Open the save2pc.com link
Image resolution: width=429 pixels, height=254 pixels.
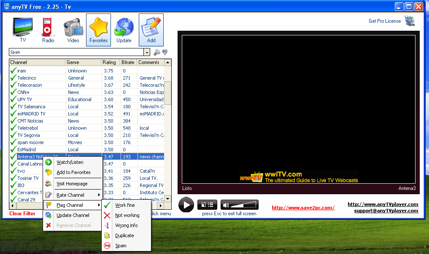(x=303, y=208)
